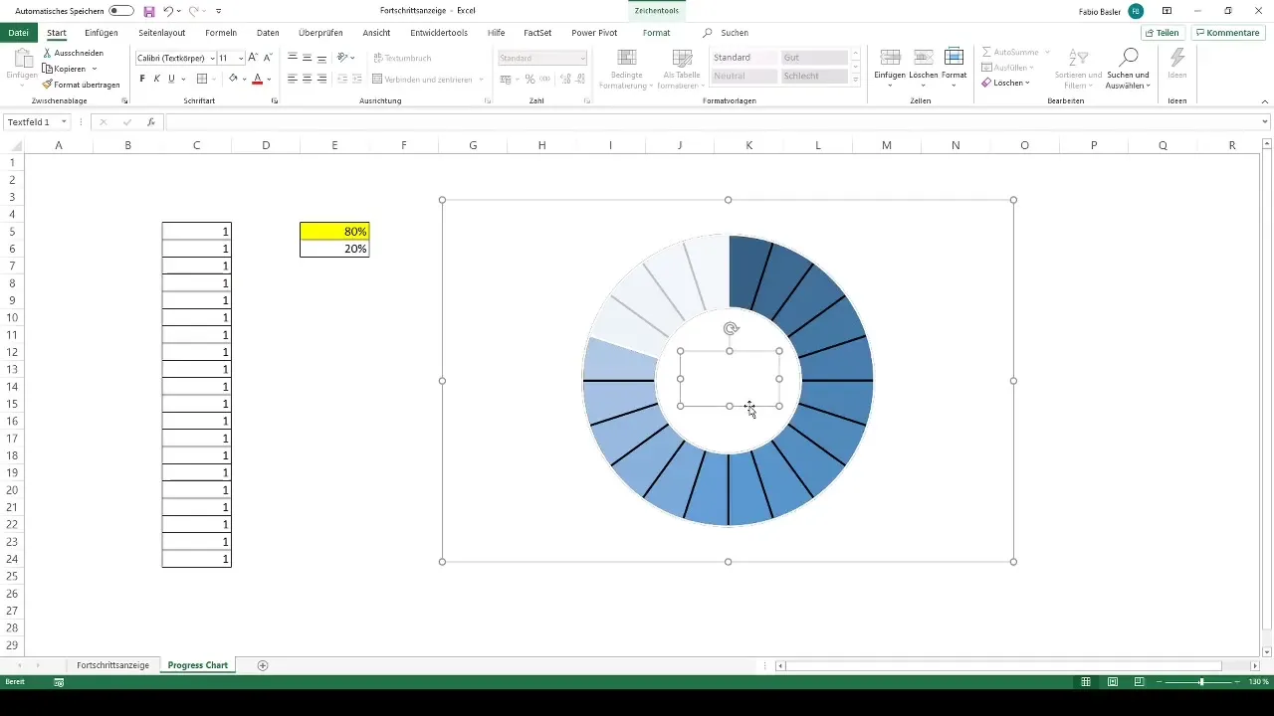Align text right icon in Ausrichtung
The width and height of the screenshot is (1274, 716).
pyautogui.click(x=321, y=79)
